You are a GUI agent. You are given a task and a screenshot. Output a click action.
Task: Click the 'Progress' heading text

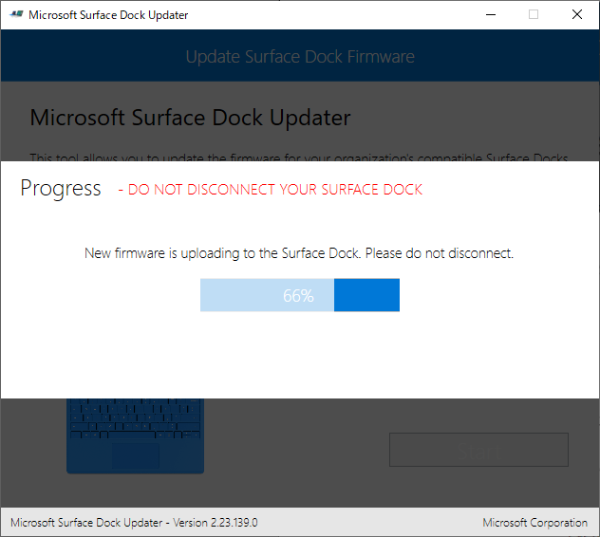(x=61, y=189)
